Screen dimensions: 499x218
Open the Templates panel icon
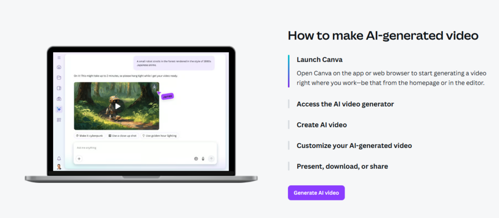click(x=59, y=88)
